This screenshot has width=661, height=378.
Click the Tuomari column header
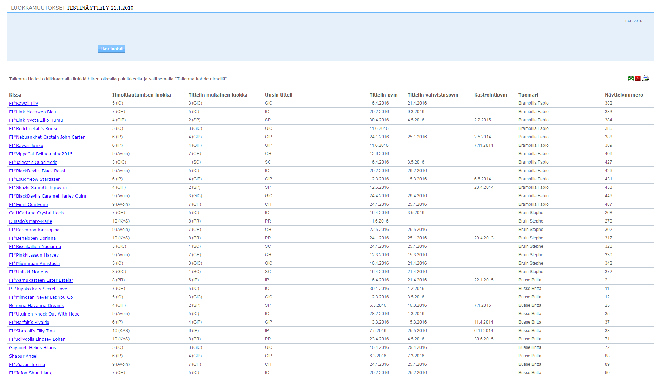528,95
